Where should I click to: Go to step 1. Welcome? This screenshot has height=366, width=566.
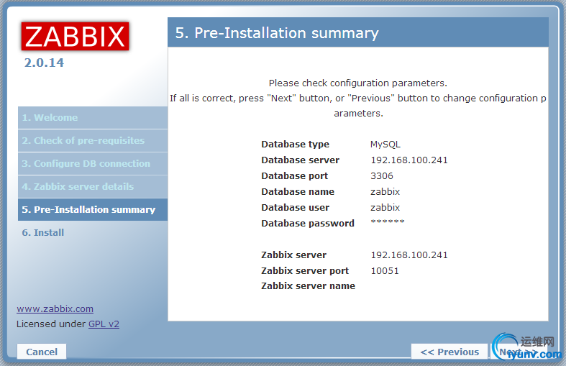[x=93, y=118]
